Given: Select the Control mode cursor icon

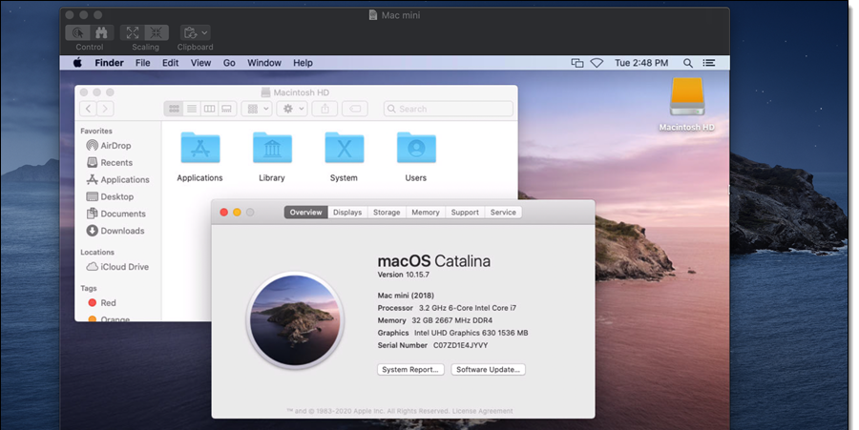Looking at the screenshot, I should (78, 32).
